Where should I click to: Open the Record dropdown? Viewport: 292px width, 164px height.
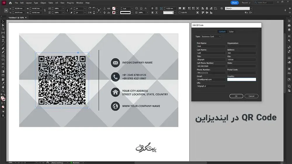point(246,3)
